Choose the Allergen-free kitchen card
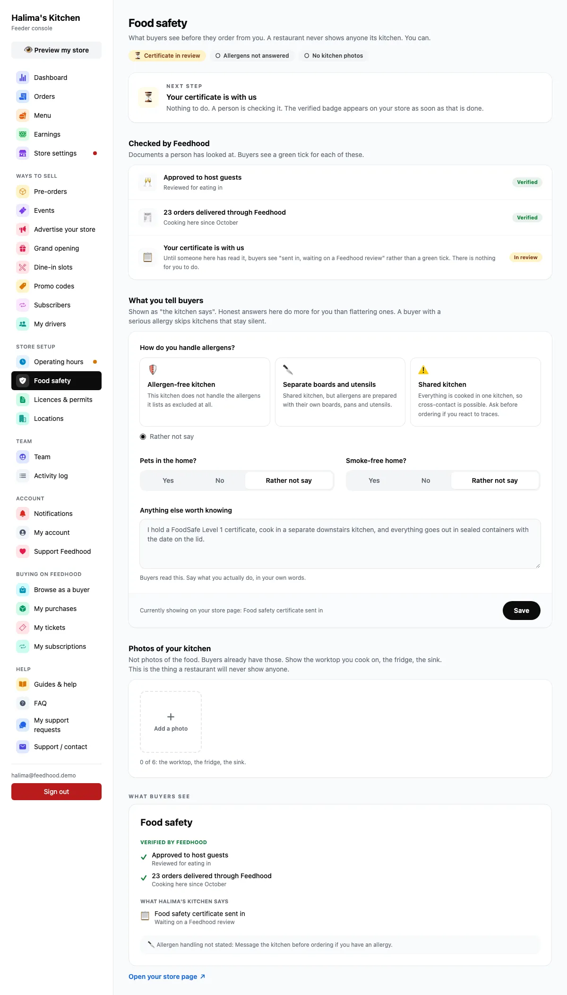 [205, 392]
